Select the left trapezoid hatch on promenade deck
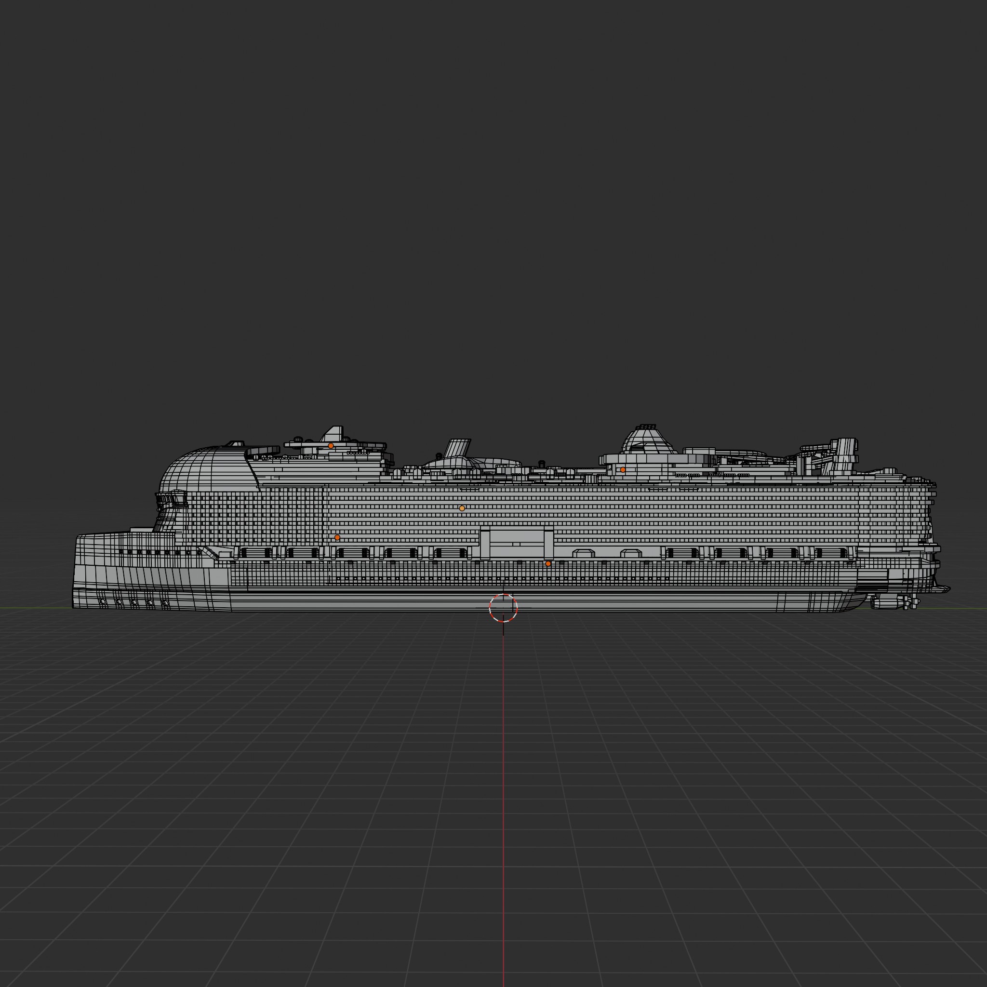 [x=584, y=553]
